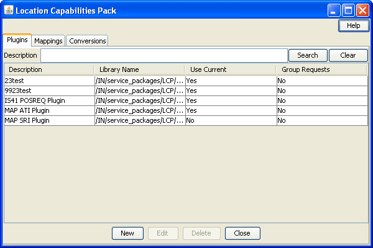Click Use Current 'No' for MAP SRI Plugin

[231, 120]
